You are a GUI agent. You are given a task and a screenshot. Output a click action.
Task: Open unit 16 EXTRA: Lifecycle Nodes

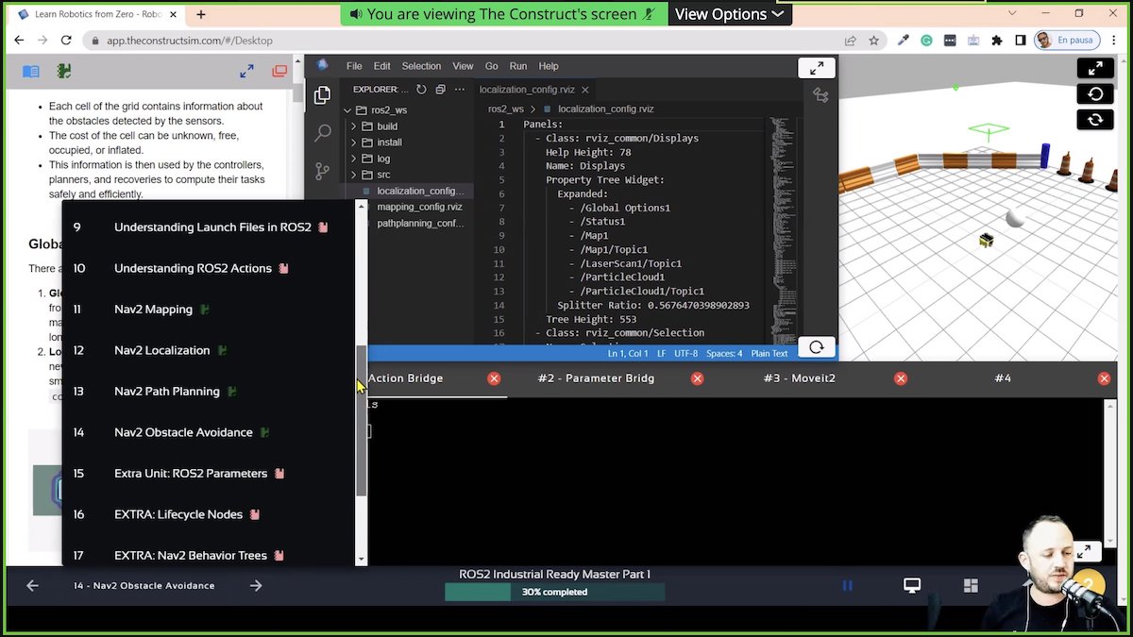coord(178,514)
